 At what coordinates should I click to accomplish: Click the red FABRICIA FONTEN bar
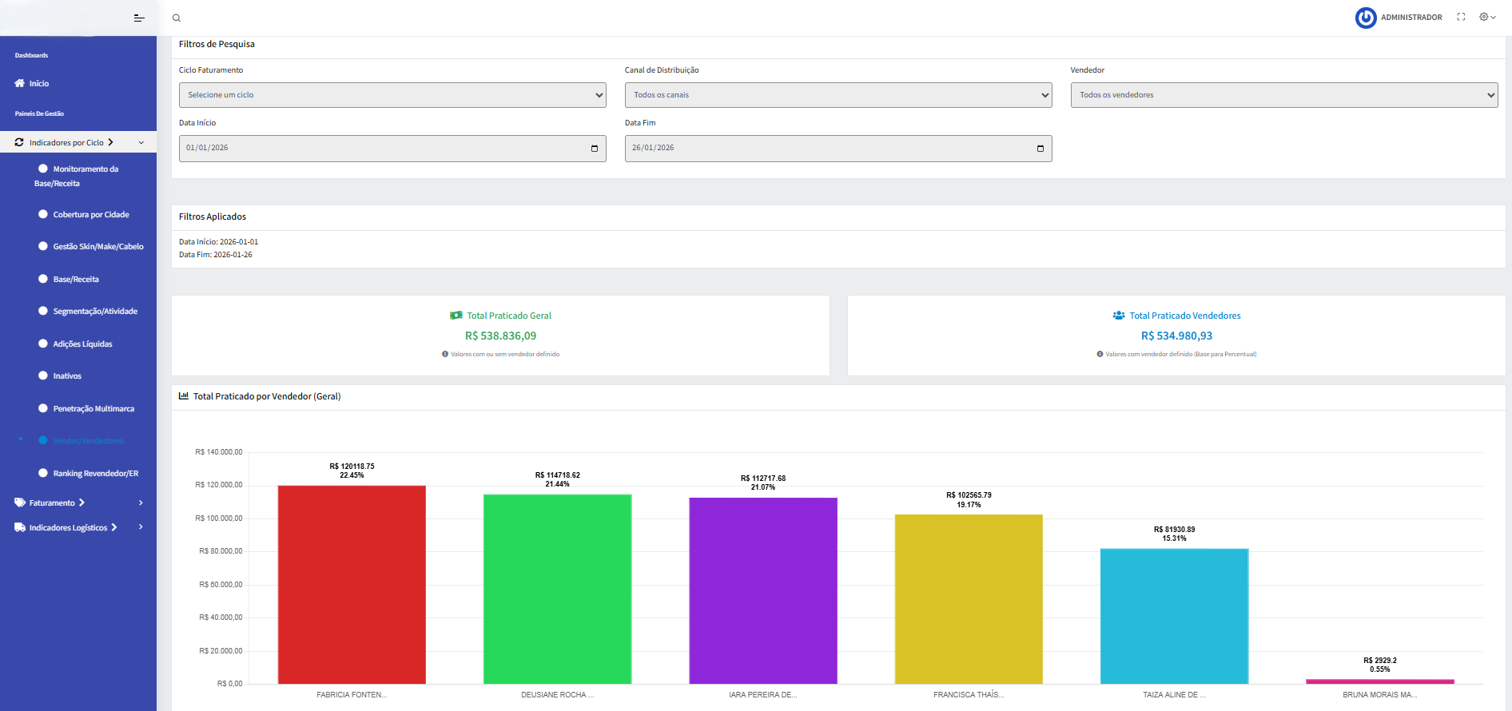pos(352,585)
